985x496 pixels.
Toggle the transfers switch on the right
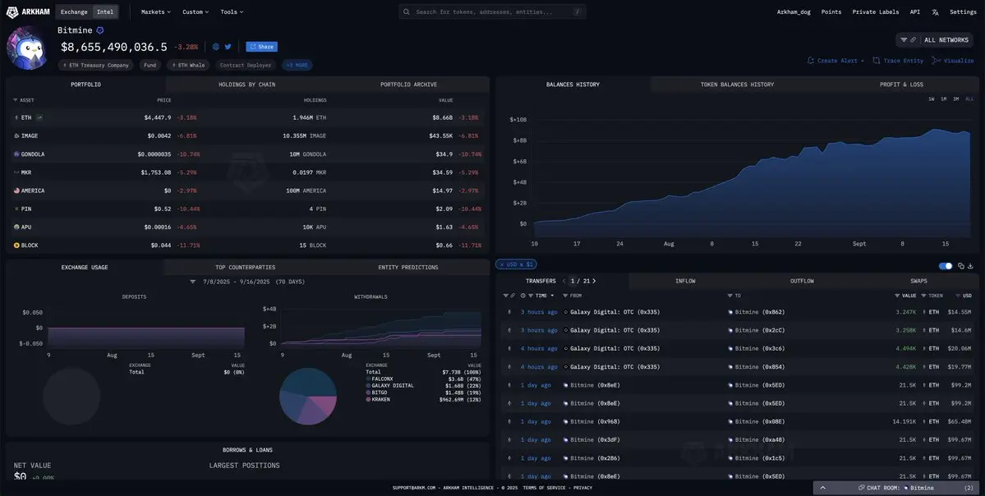946,265
